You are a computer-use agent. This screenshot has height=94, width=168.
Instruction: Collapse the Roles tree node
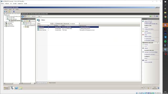[5, 15]
